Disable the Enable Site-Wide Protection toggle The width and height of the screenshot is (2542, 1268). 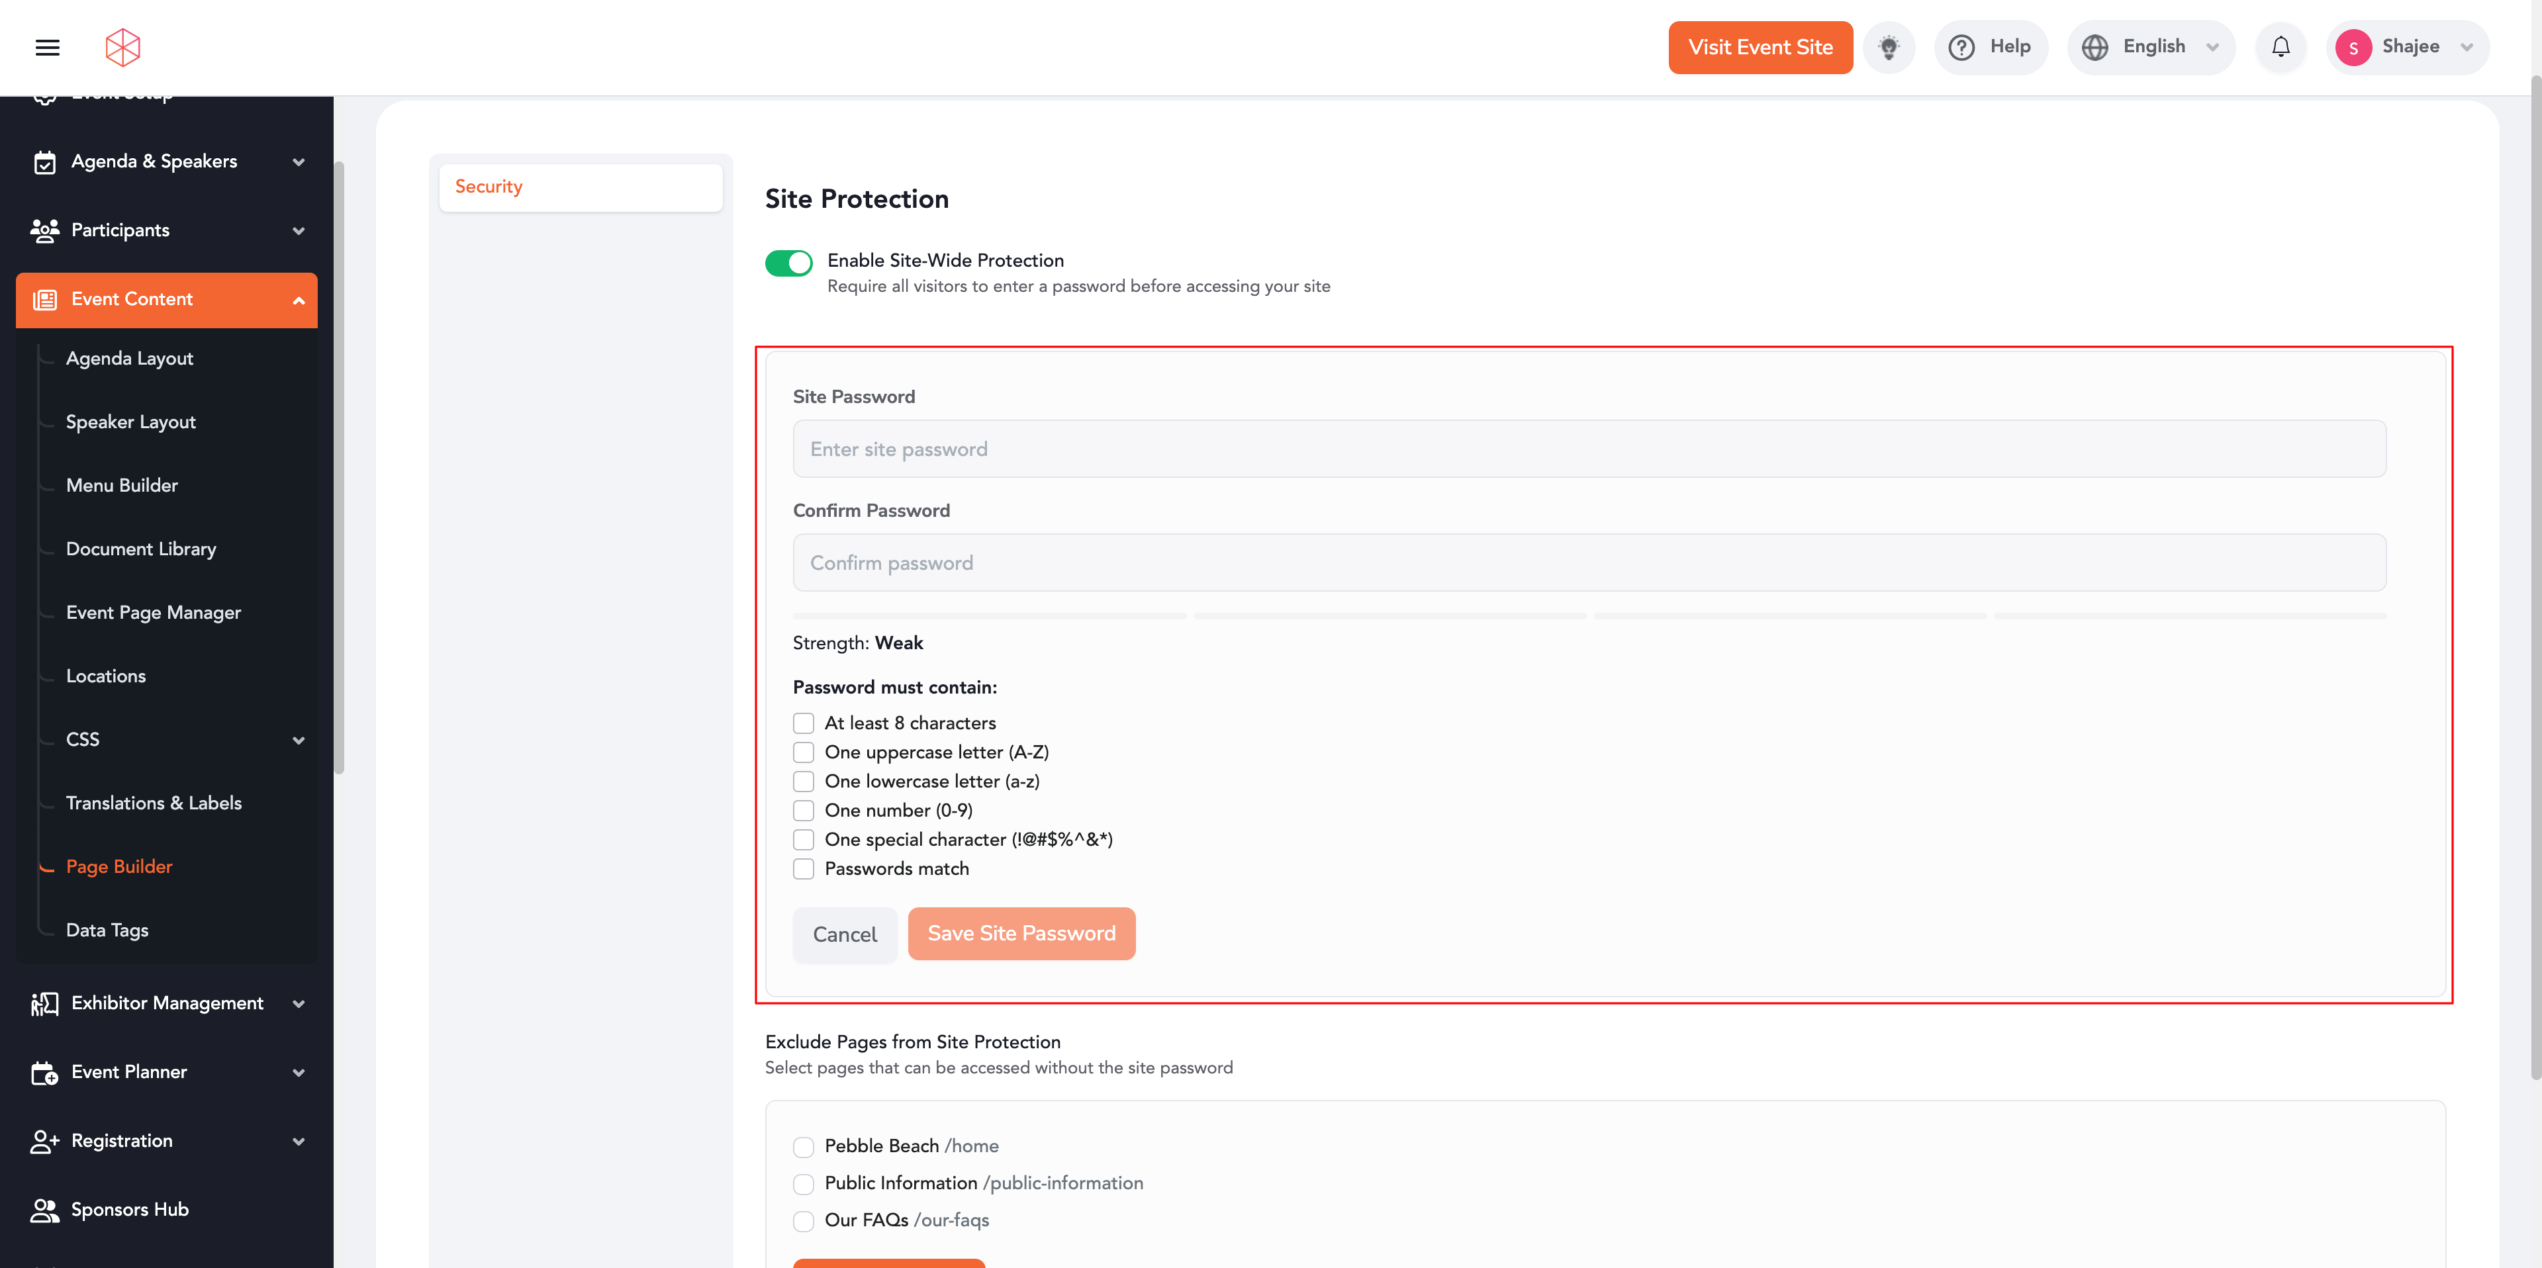[788, 263]
